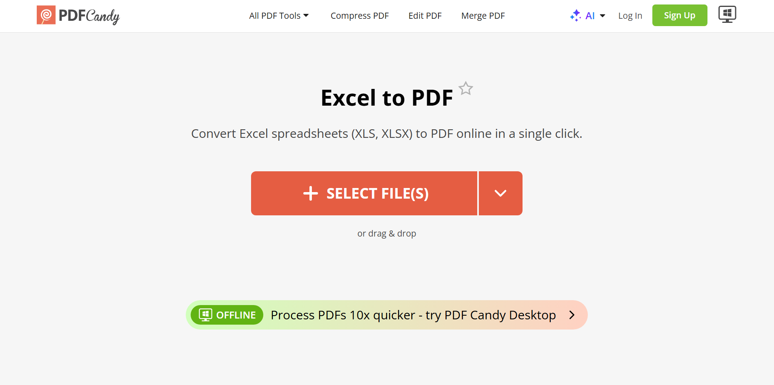Click the 'or drag & drop' upload area text
The height and width of the screenshot is (385, 774).
tap(387, 233)
